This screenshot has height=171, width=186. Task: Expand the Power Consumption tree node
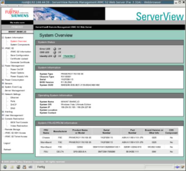[3, 80]
